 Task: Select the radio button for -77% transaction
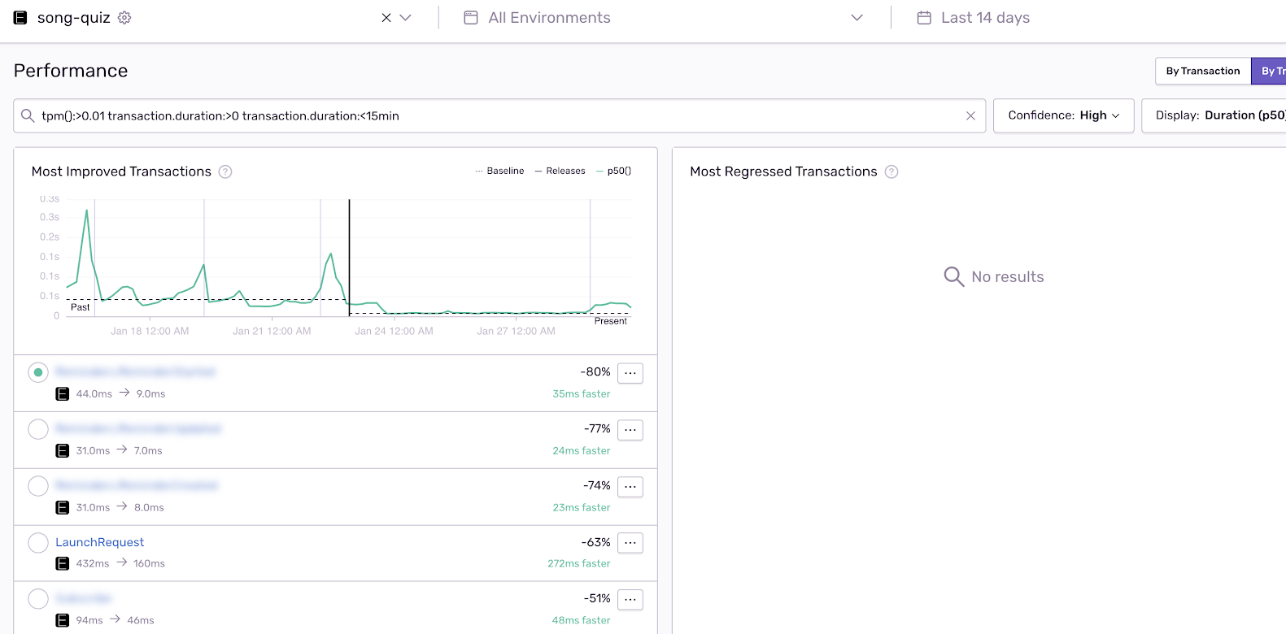(x=38, y=429)
